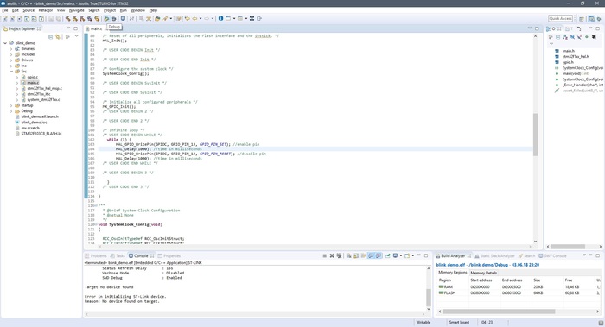605x327 pixels.
Task: Click Hide Non-Public Members icon in Outline
Action: point(587,37)
